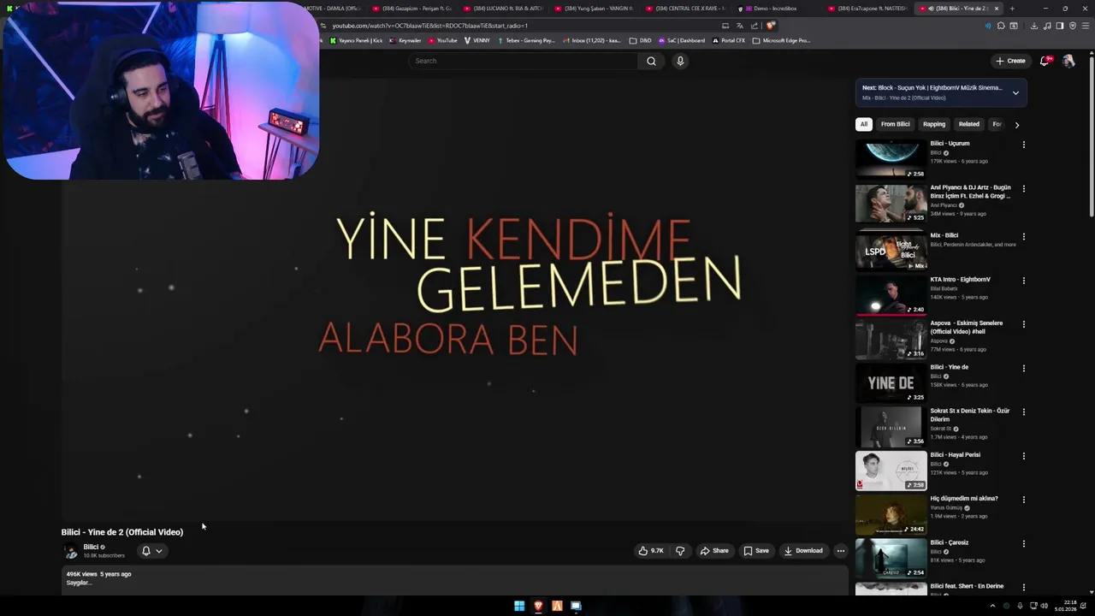1095x616 pixels.
Task: Open YouTube notifications bell in header
Action: coord(1045,61)
